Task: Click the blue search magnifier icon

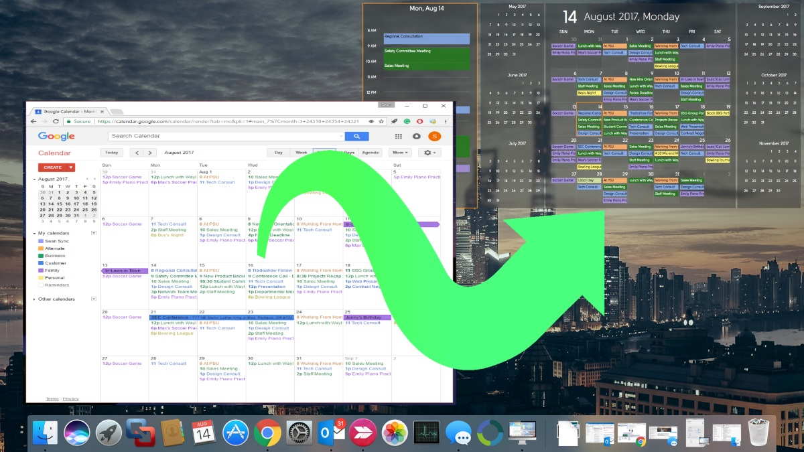Action: [356, 136]
